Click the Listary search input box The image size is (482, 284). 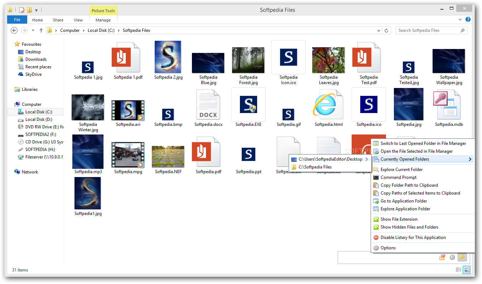pos(388,257)
